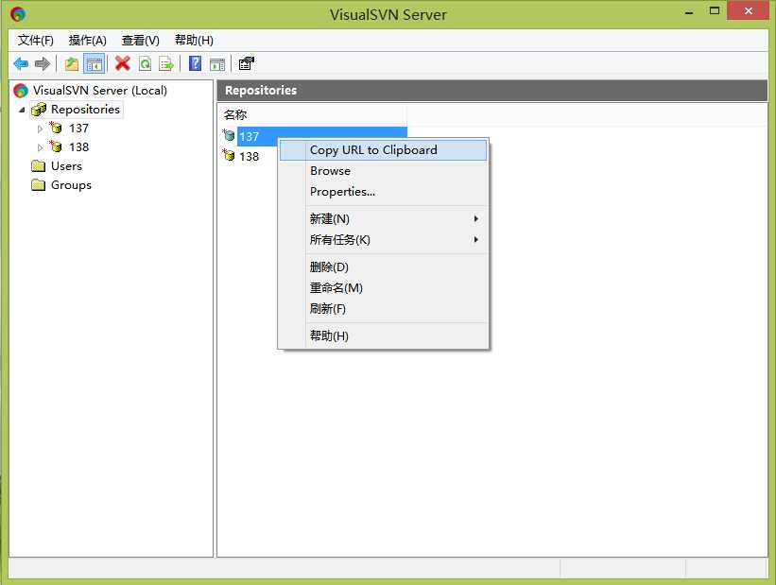The height and width of the screenshot is (585, 776).
Task: Click the Repositories node icon in tree
Action: coord(38,110)
